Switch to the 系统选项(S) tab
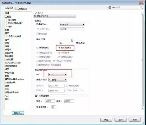 pos(10,8)
